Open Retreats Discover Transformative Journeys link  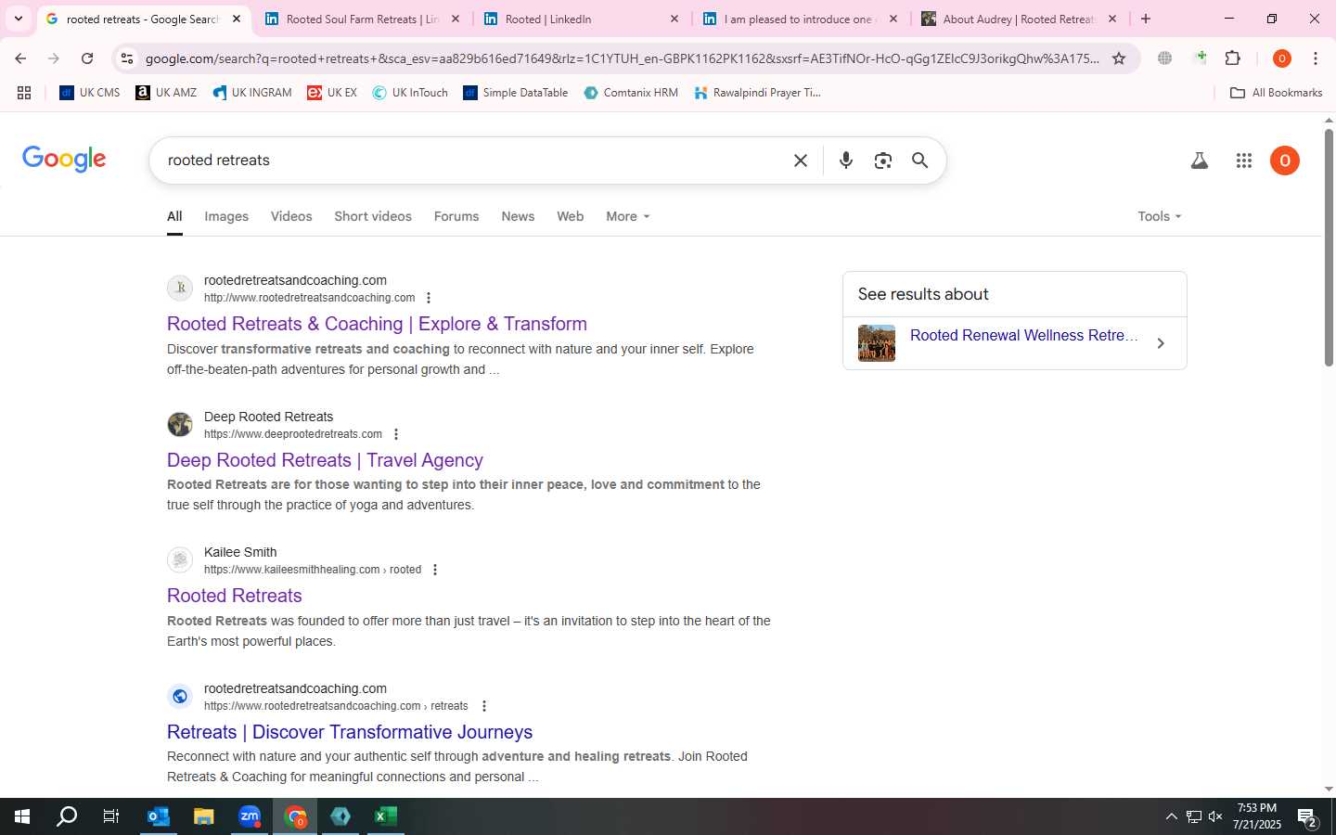[350, 732]
